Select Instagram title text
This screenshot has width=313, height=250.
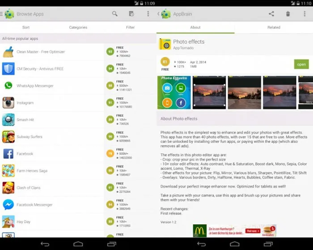pyautogui.click(x=25, y=103)
